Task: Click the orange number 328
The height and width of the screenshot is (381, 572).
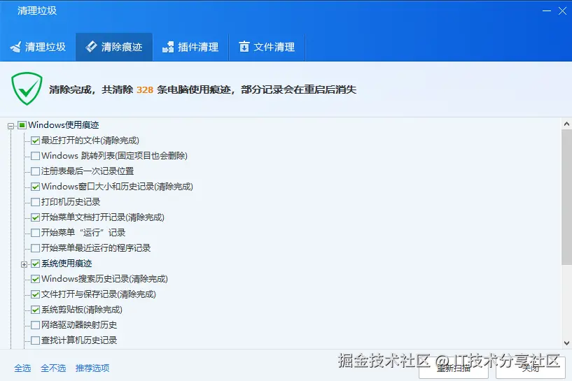Action: coord(145,89)
